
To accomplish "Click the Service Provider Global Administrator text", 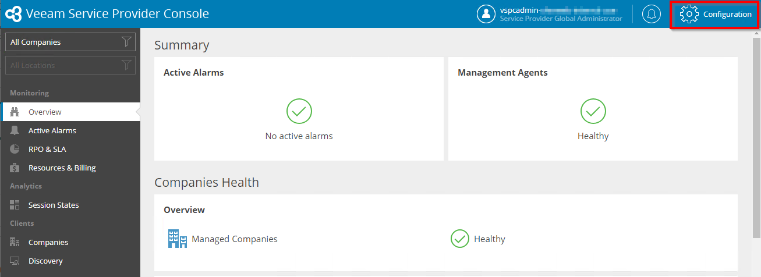I will [561, 19].
